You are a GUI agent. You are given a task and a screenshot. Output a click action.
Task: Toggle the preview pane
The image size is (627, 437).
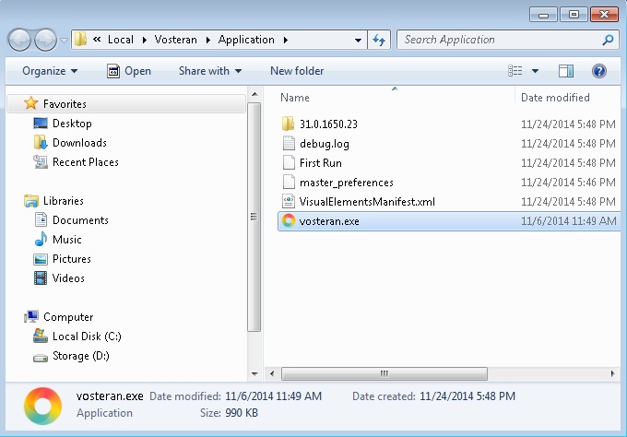coord(566,71)
